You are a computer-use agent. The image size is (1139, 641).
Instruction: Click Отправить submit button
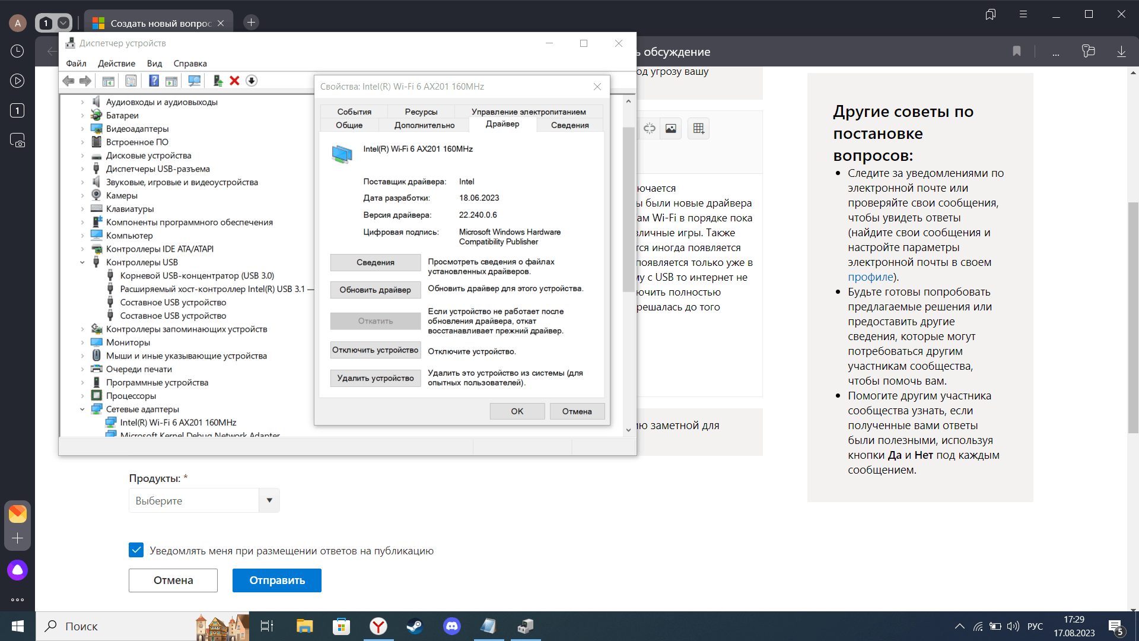277,580
